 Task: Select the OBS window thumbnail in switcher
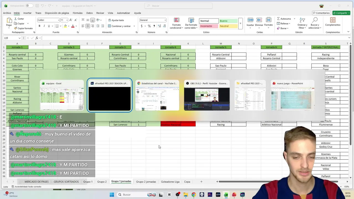207,96
